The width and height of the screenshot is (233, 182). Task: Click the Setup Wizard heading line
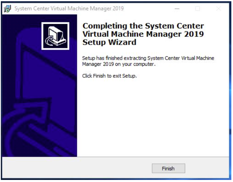(109, 42)
